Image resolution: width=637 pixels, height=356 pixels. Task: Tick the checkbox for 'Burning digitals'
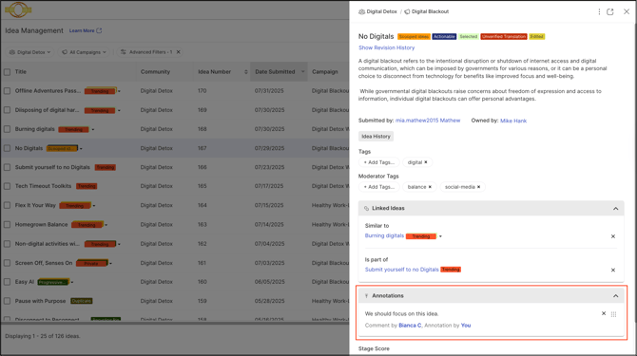[x=8, y=129]
